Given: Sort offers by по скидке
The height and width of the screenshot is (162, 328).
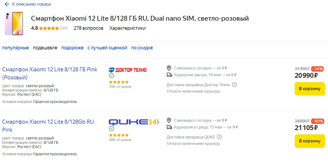Looking at the screenshot, I should click(142, 48).
